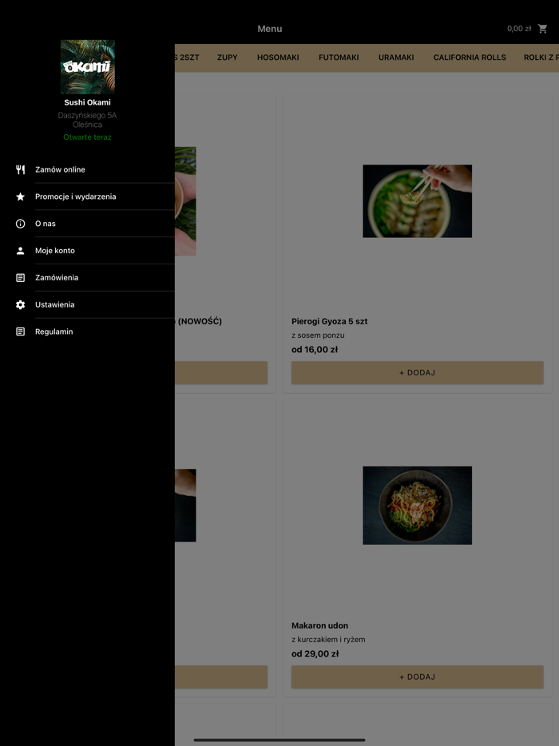The width and height of the screenshot is (559, 746).
Task: Open the CALIFORNIA ROLLS tab
Action: (470, 58)
